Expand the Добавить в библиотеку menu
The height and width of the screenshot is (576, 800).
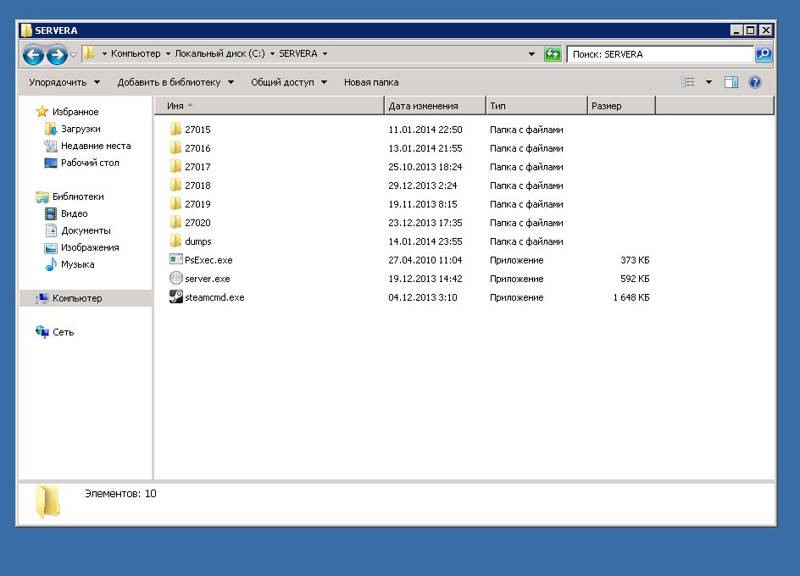[175, 82]
